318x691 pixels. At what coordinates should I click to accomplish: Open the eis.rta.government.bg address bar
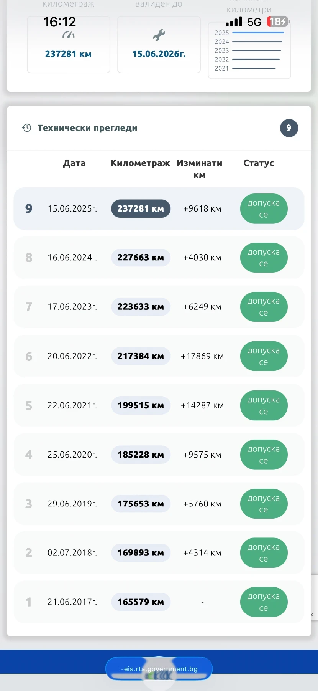[x=159, y=669]
